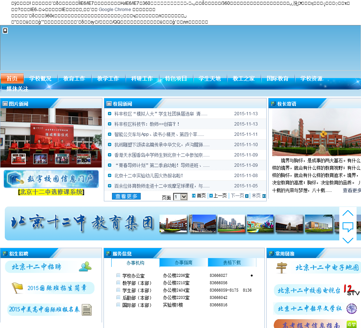Switch to the 办事机构 tab
The width and height of the screenshot is (361, 328).
click(x=136, y=263)
